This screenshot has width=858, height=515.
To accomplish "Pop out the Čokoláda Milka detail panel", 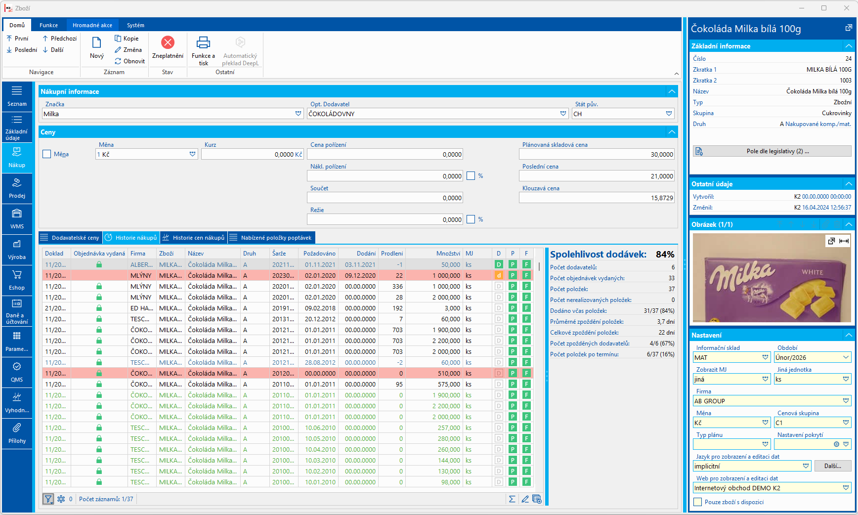I will tap(849, 28).
